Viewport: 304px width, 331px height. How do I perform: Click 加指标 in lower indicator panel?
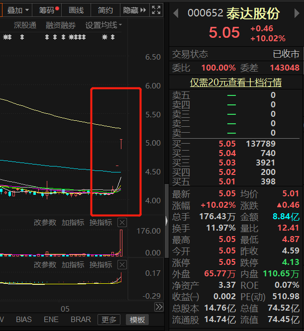[73, 265]
